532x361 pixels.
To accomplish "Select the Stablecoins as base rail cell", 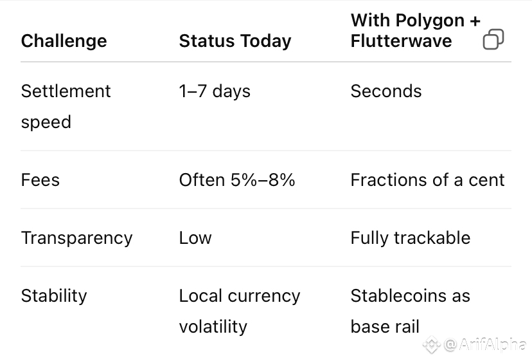I will [411, 311].
